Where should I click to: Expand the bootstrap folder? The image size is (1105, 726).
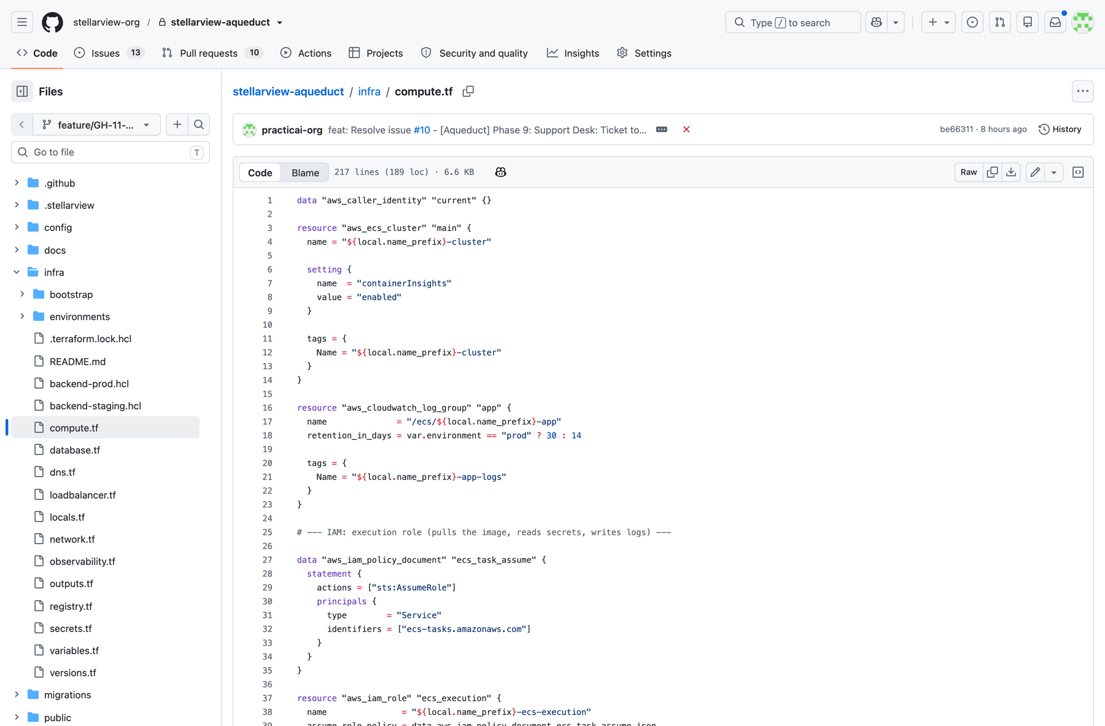22,294
